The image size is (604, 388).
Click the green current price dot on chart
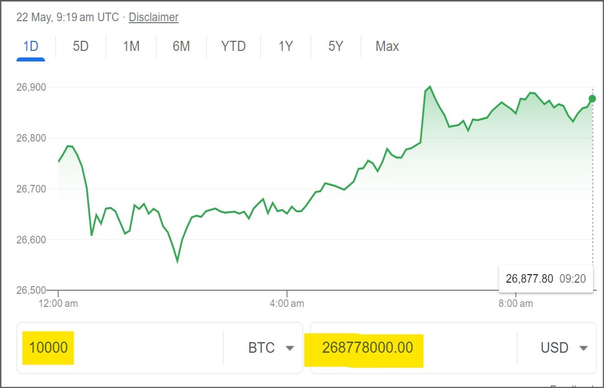point(592,99)
